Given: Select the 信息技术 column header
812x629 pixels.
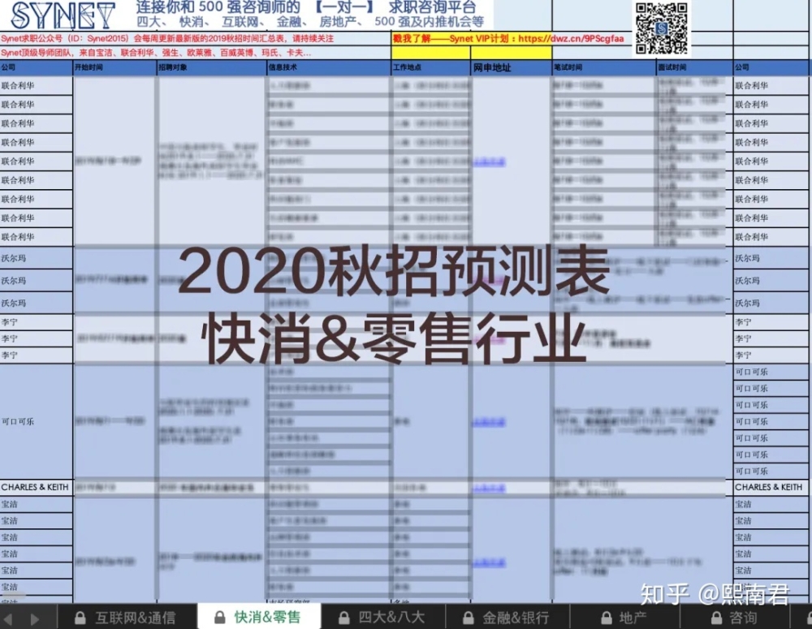Looking at the screenshot, I should tap(329, 68).
